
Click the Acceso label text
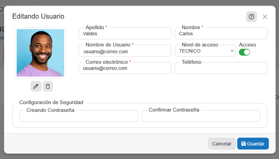click(247, 45)
